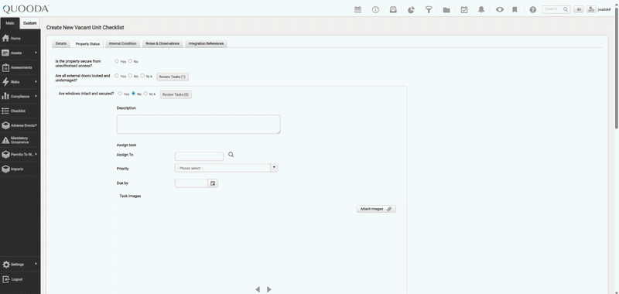Click the eye watch icon in header
619x294 pixels.
[500, 10]
